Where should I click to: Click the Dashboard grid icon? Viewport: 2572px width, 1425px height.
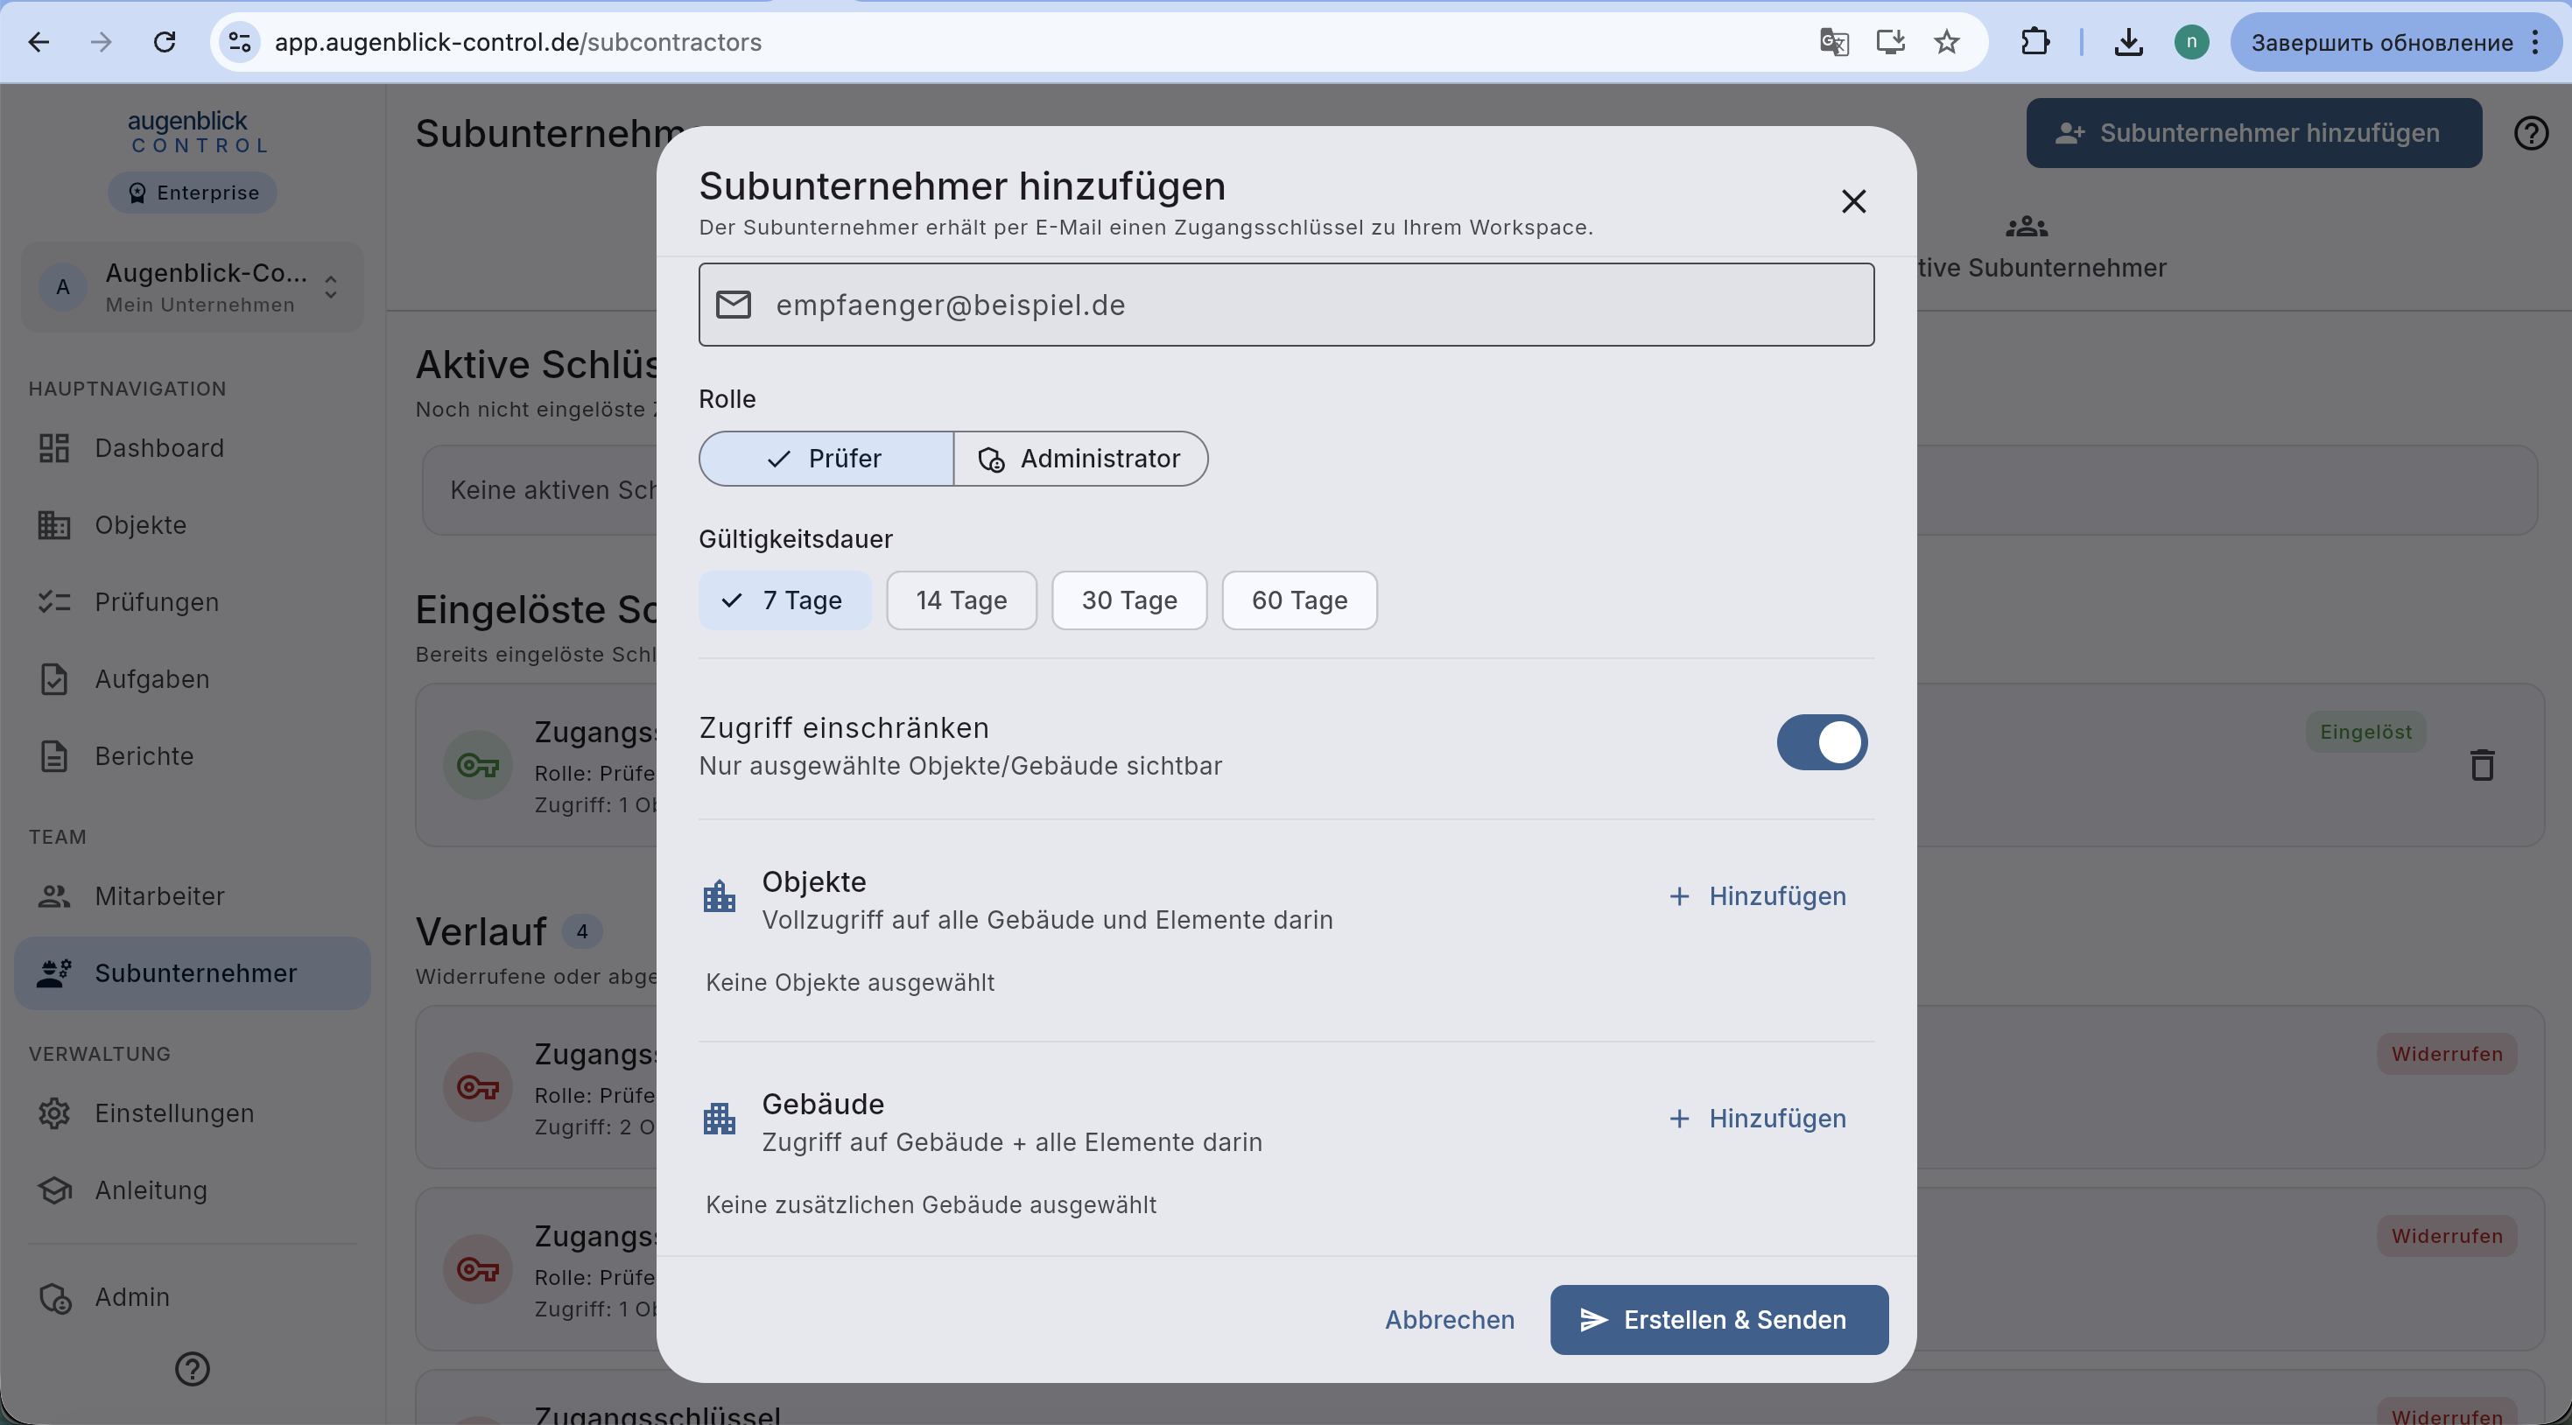click(54, 448)
